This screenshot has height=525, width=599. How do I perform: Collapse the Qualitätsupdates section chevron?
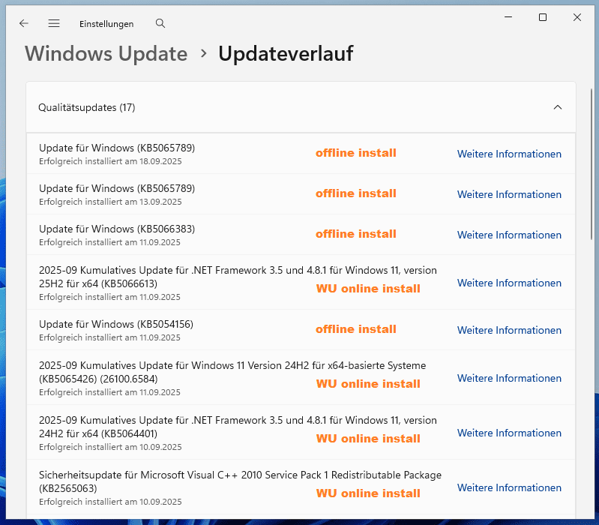pos(557,107)
